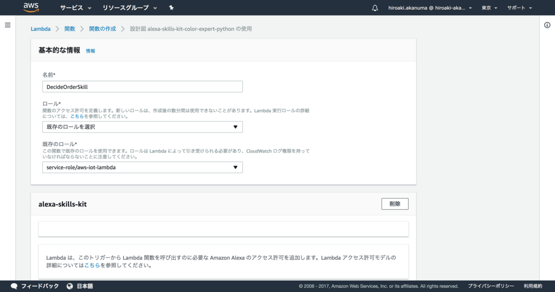This screenshot has width=555, height=292.
Task: Open the サービス menu
Action: pos(75,8)
